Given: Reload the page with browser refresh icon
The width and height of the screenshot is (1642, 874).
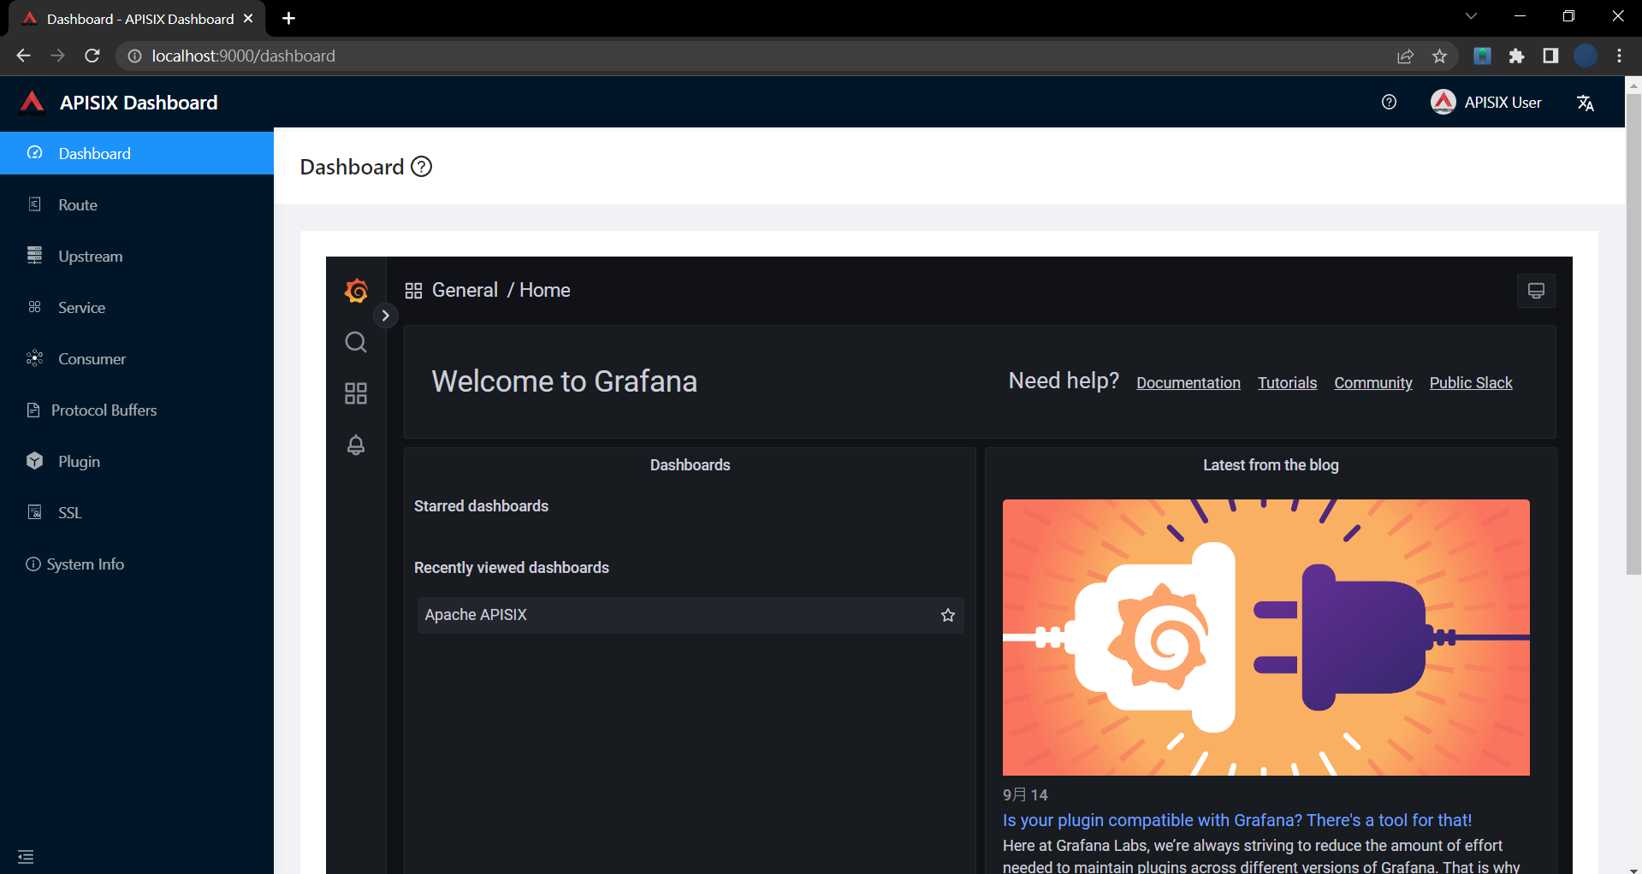Looking at the screenshot, I should (92, 56).
